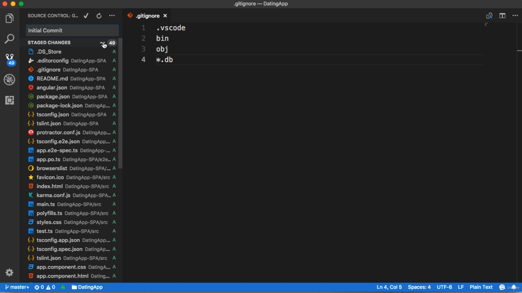Open the staged .DS_Store file
This screenshot has height=293, width=522.
tap(72, 52)
